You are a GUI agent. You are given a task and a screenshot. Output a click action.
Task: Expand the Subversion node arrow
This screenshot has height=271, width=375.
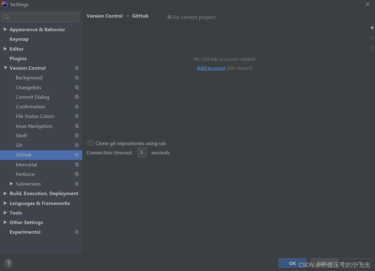[x=11, y=184]
